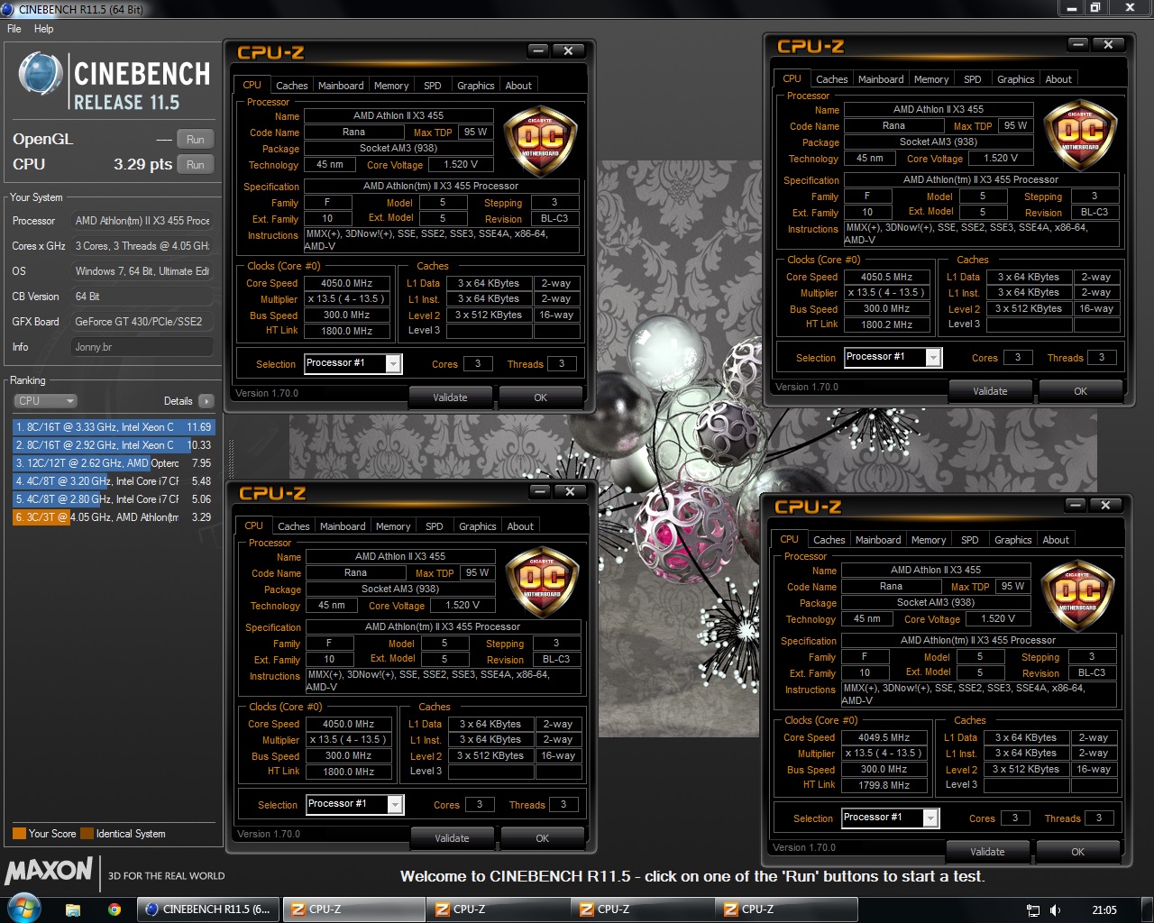Click the Cinebench globe logo icon
The height and width of the screenshot is (923, 1154).
coord(41,75)
